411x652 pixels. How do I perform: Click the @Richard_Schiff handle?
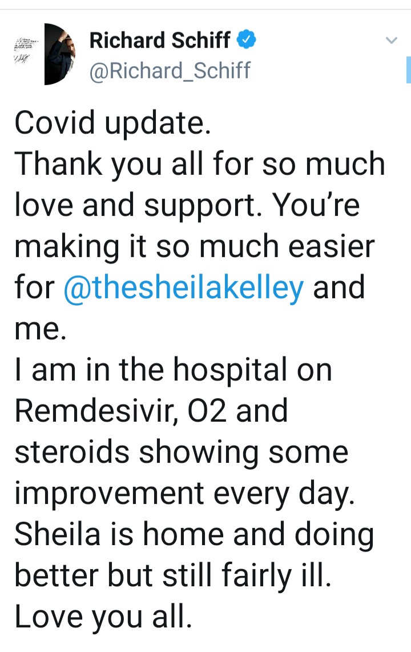coord(170,70)
